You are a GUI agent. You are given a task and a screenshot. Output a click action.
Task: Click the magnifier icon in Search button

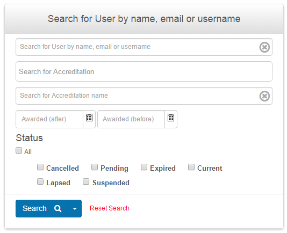[58, 208]
